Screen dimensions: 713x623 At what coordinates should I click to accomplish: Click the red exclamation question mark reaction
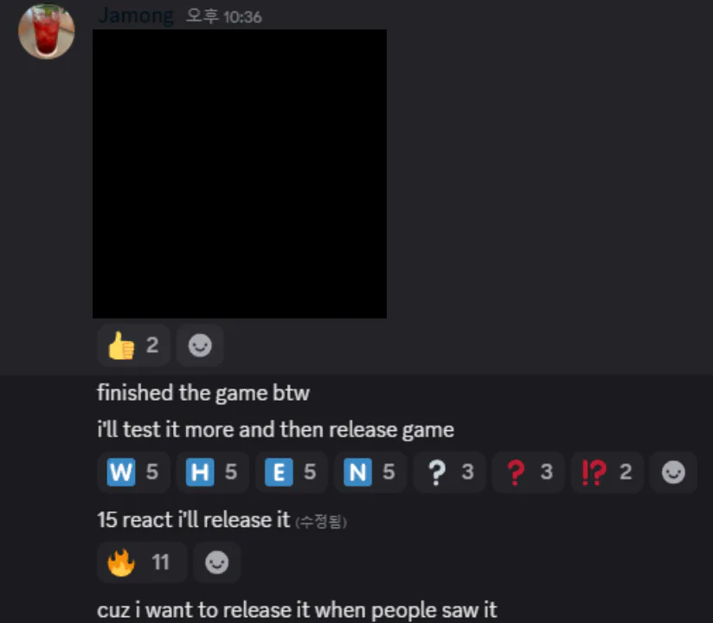click(607, 472)
